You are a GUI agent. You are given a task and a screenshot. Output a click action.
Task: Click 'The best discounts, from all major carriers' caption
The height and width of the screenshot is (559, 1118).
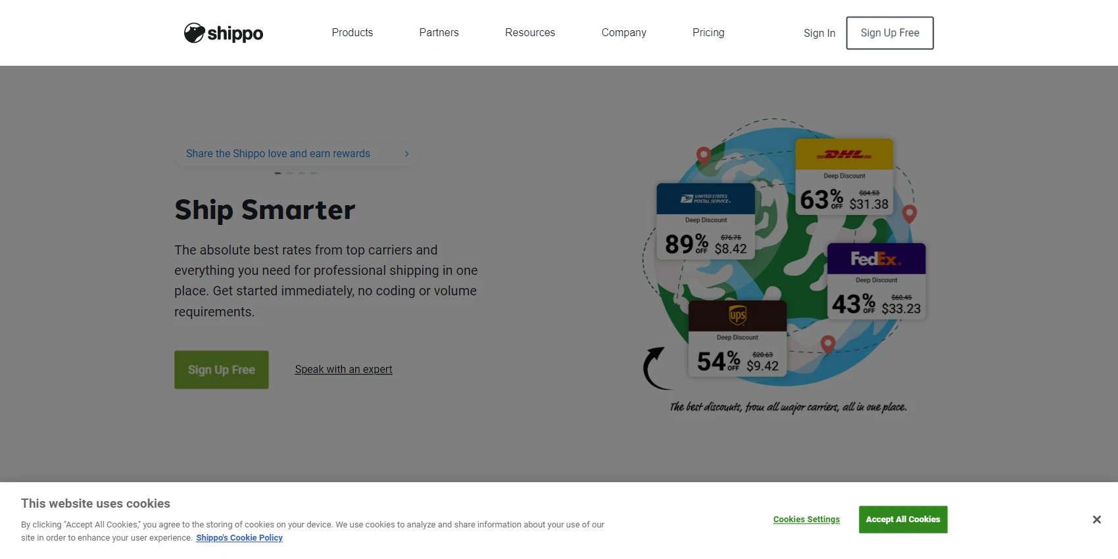(x=788, y=407)
